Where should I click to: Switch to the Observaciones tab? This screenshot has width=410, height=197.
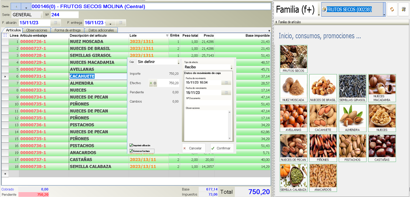(37, 30)
